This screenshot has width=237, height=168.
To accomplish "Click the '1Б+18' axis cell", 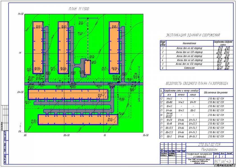I will click(169, 124).
